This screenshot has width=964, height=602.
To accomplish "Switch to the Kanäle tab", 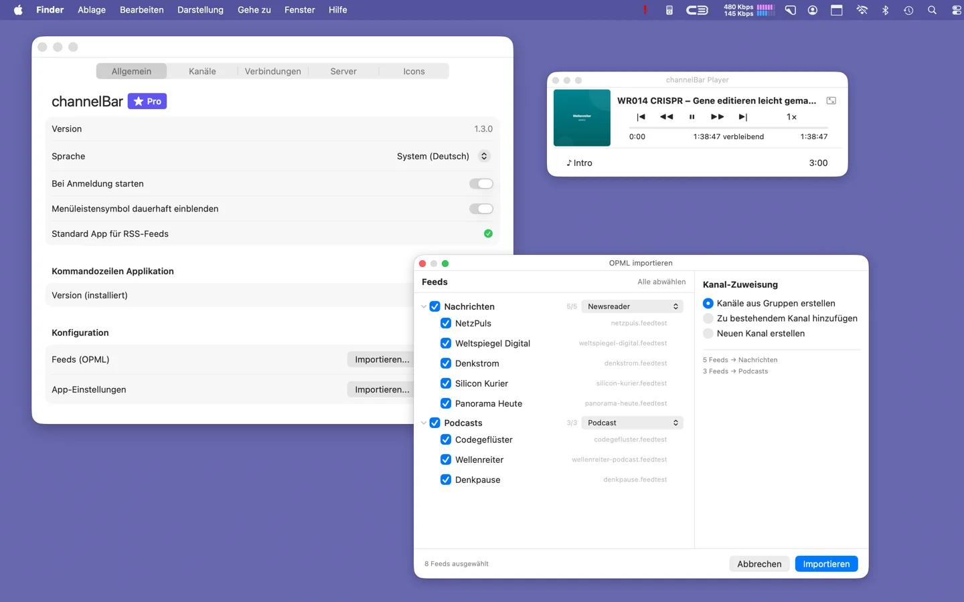I will click(202, 72).
